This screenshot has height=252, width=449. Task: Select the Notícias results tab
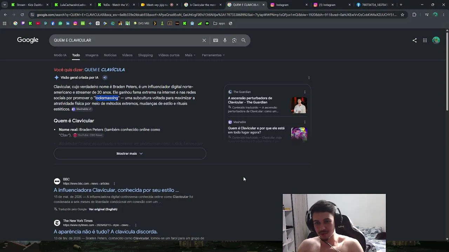(x=110, y=55)
